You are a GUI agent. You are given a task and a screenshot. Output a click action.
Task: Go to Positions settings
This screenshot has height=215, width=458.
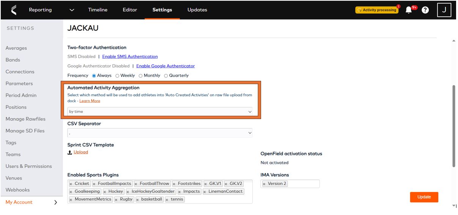[x=16, y=107]
